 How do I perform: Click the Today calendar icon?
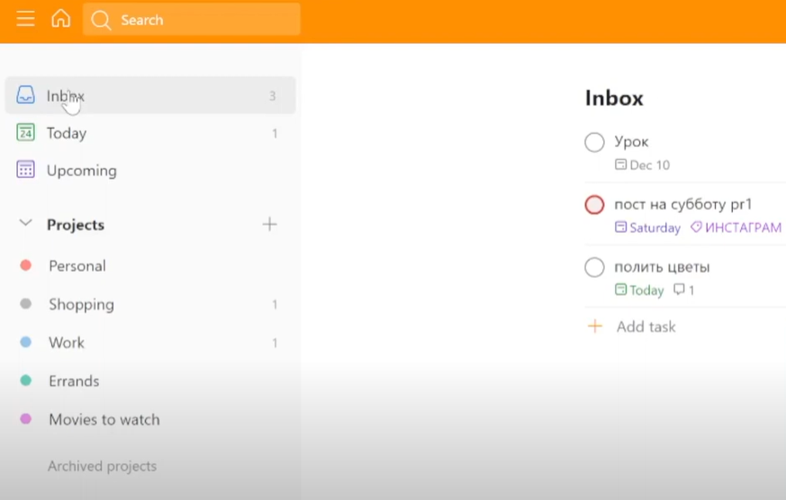point(25,132)
